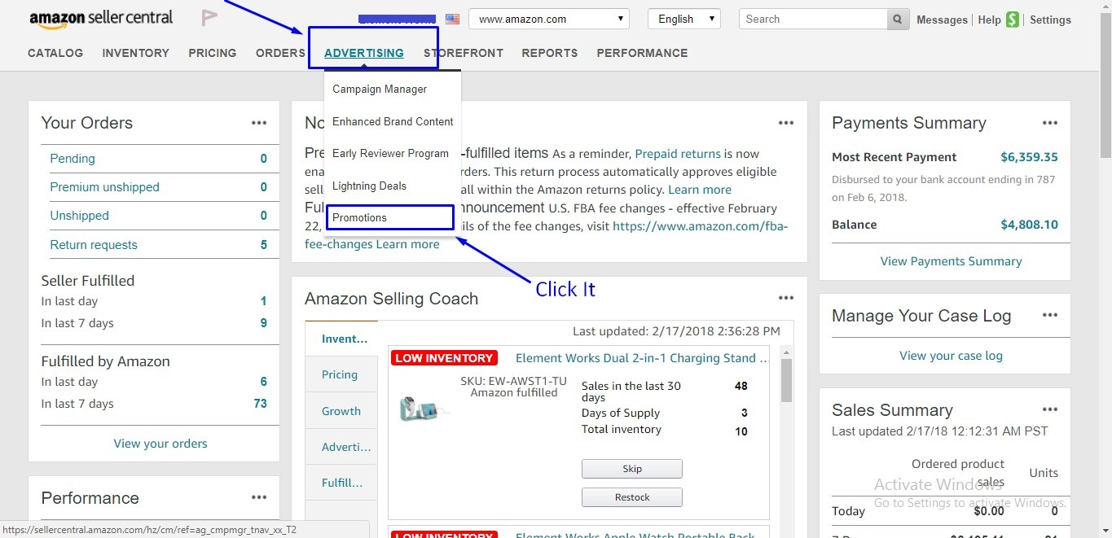The image size is (1112, 538).
Task: Open Your Orders widget options menu
Action: [x=259, y=123]
